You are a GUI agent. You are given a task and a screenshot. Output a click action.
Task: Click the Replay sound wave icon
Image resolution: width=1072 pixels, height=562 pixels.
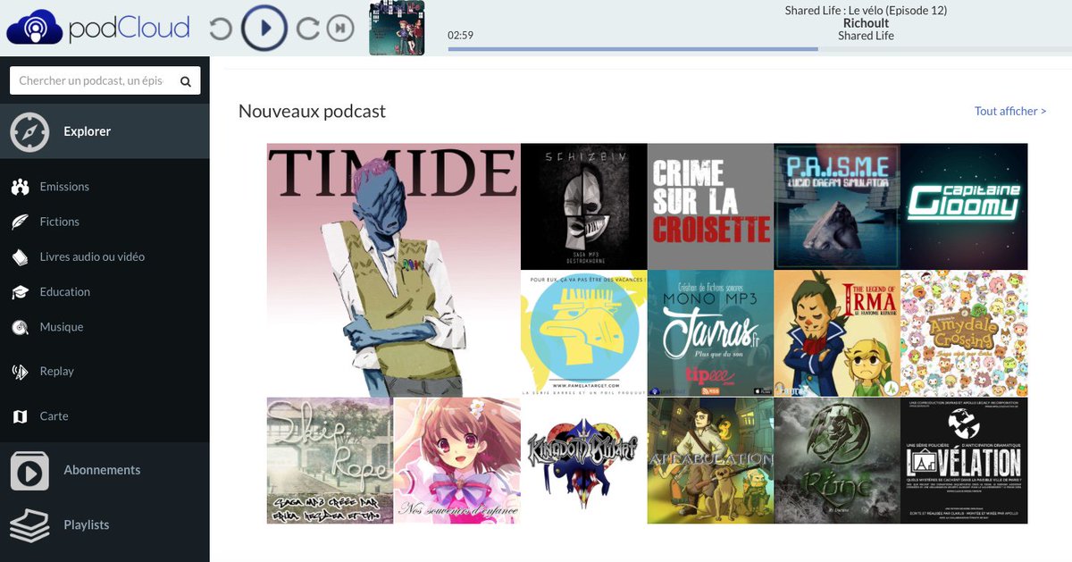pos(20,372)
